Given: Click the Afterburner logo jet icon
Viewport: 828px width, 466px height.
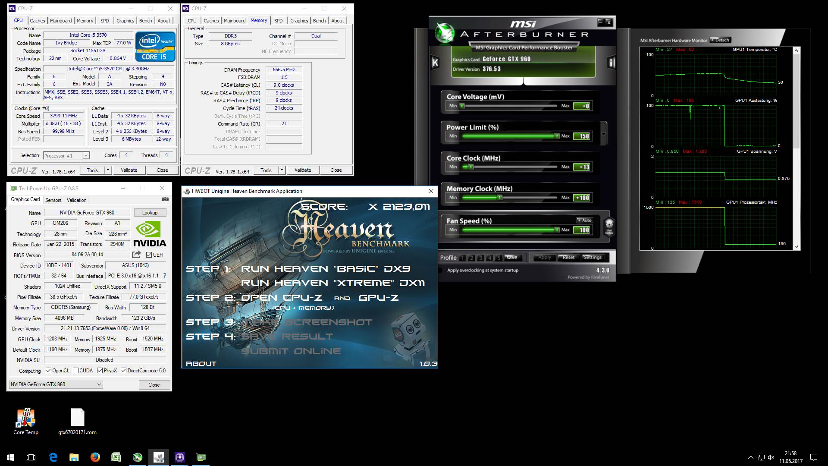Looking at the screenshot, I should coord(444,33).
